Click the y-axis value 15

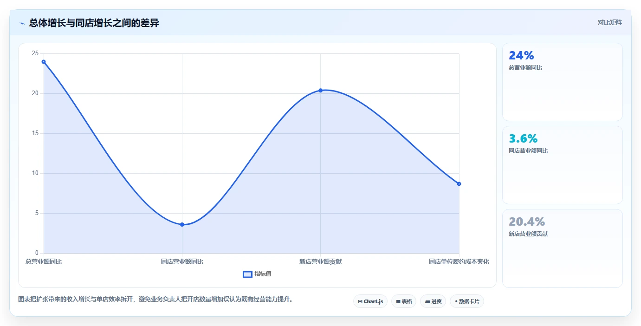tap(35, 133)
